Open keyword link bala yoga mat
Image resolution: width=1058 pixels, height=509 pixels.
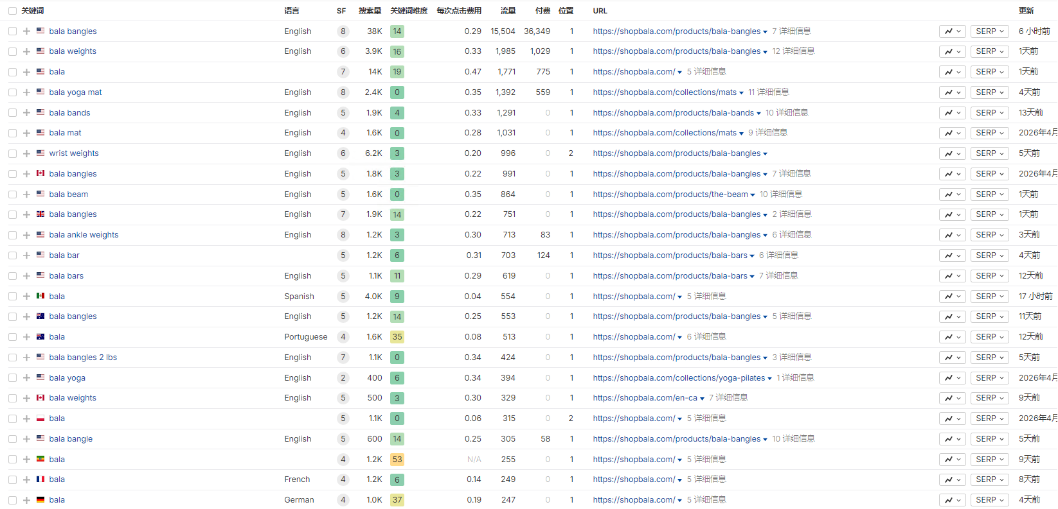75,92
